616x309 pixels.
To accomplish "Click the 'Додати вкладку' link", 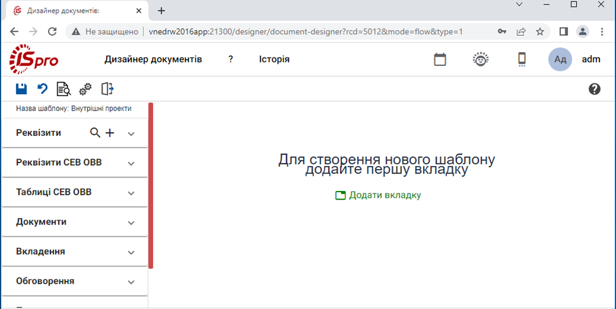I will point(378,195).
